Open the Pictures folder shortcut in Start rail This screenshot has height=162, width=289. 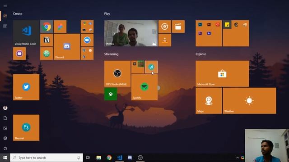click(x=5, y=128)
